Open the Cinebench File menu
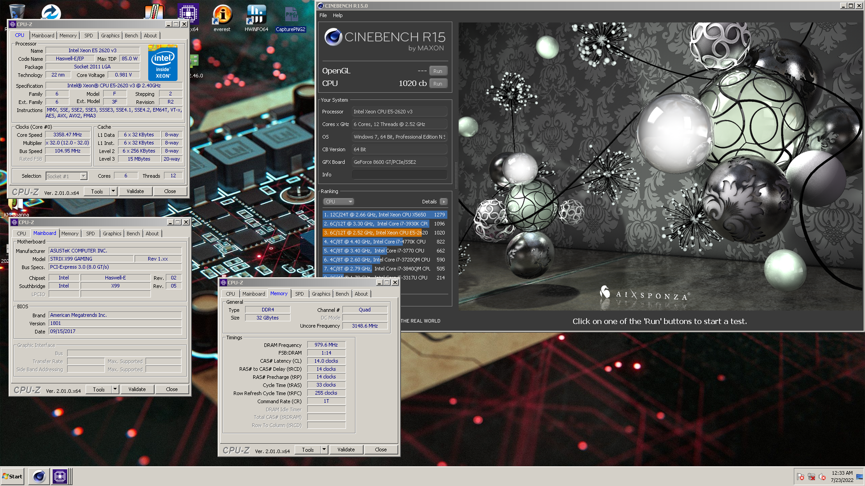865x486 pixels. [323, 15]
